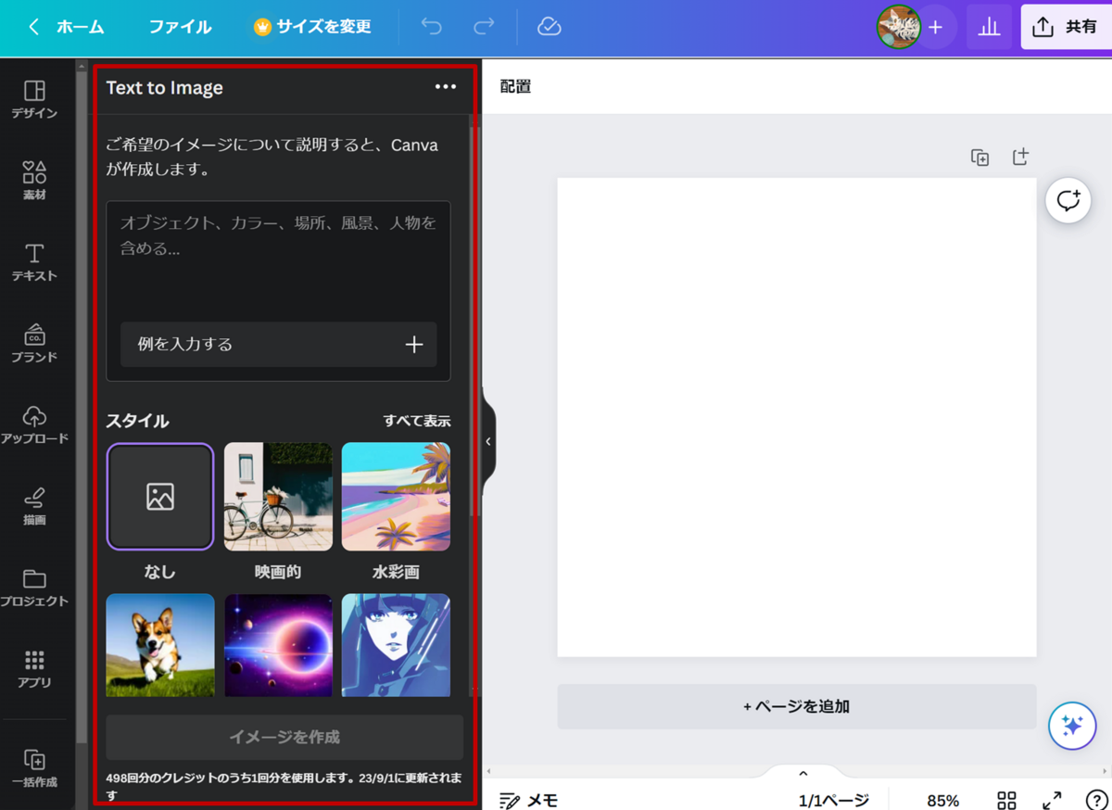This screenshot has width=1112, height=810.
Task: Click サイズを変更 resize option
Action: pos(313,27)
